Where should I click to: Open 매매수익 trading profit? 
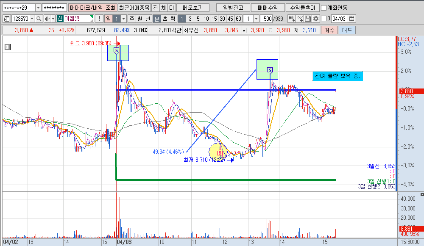(268, 8)
